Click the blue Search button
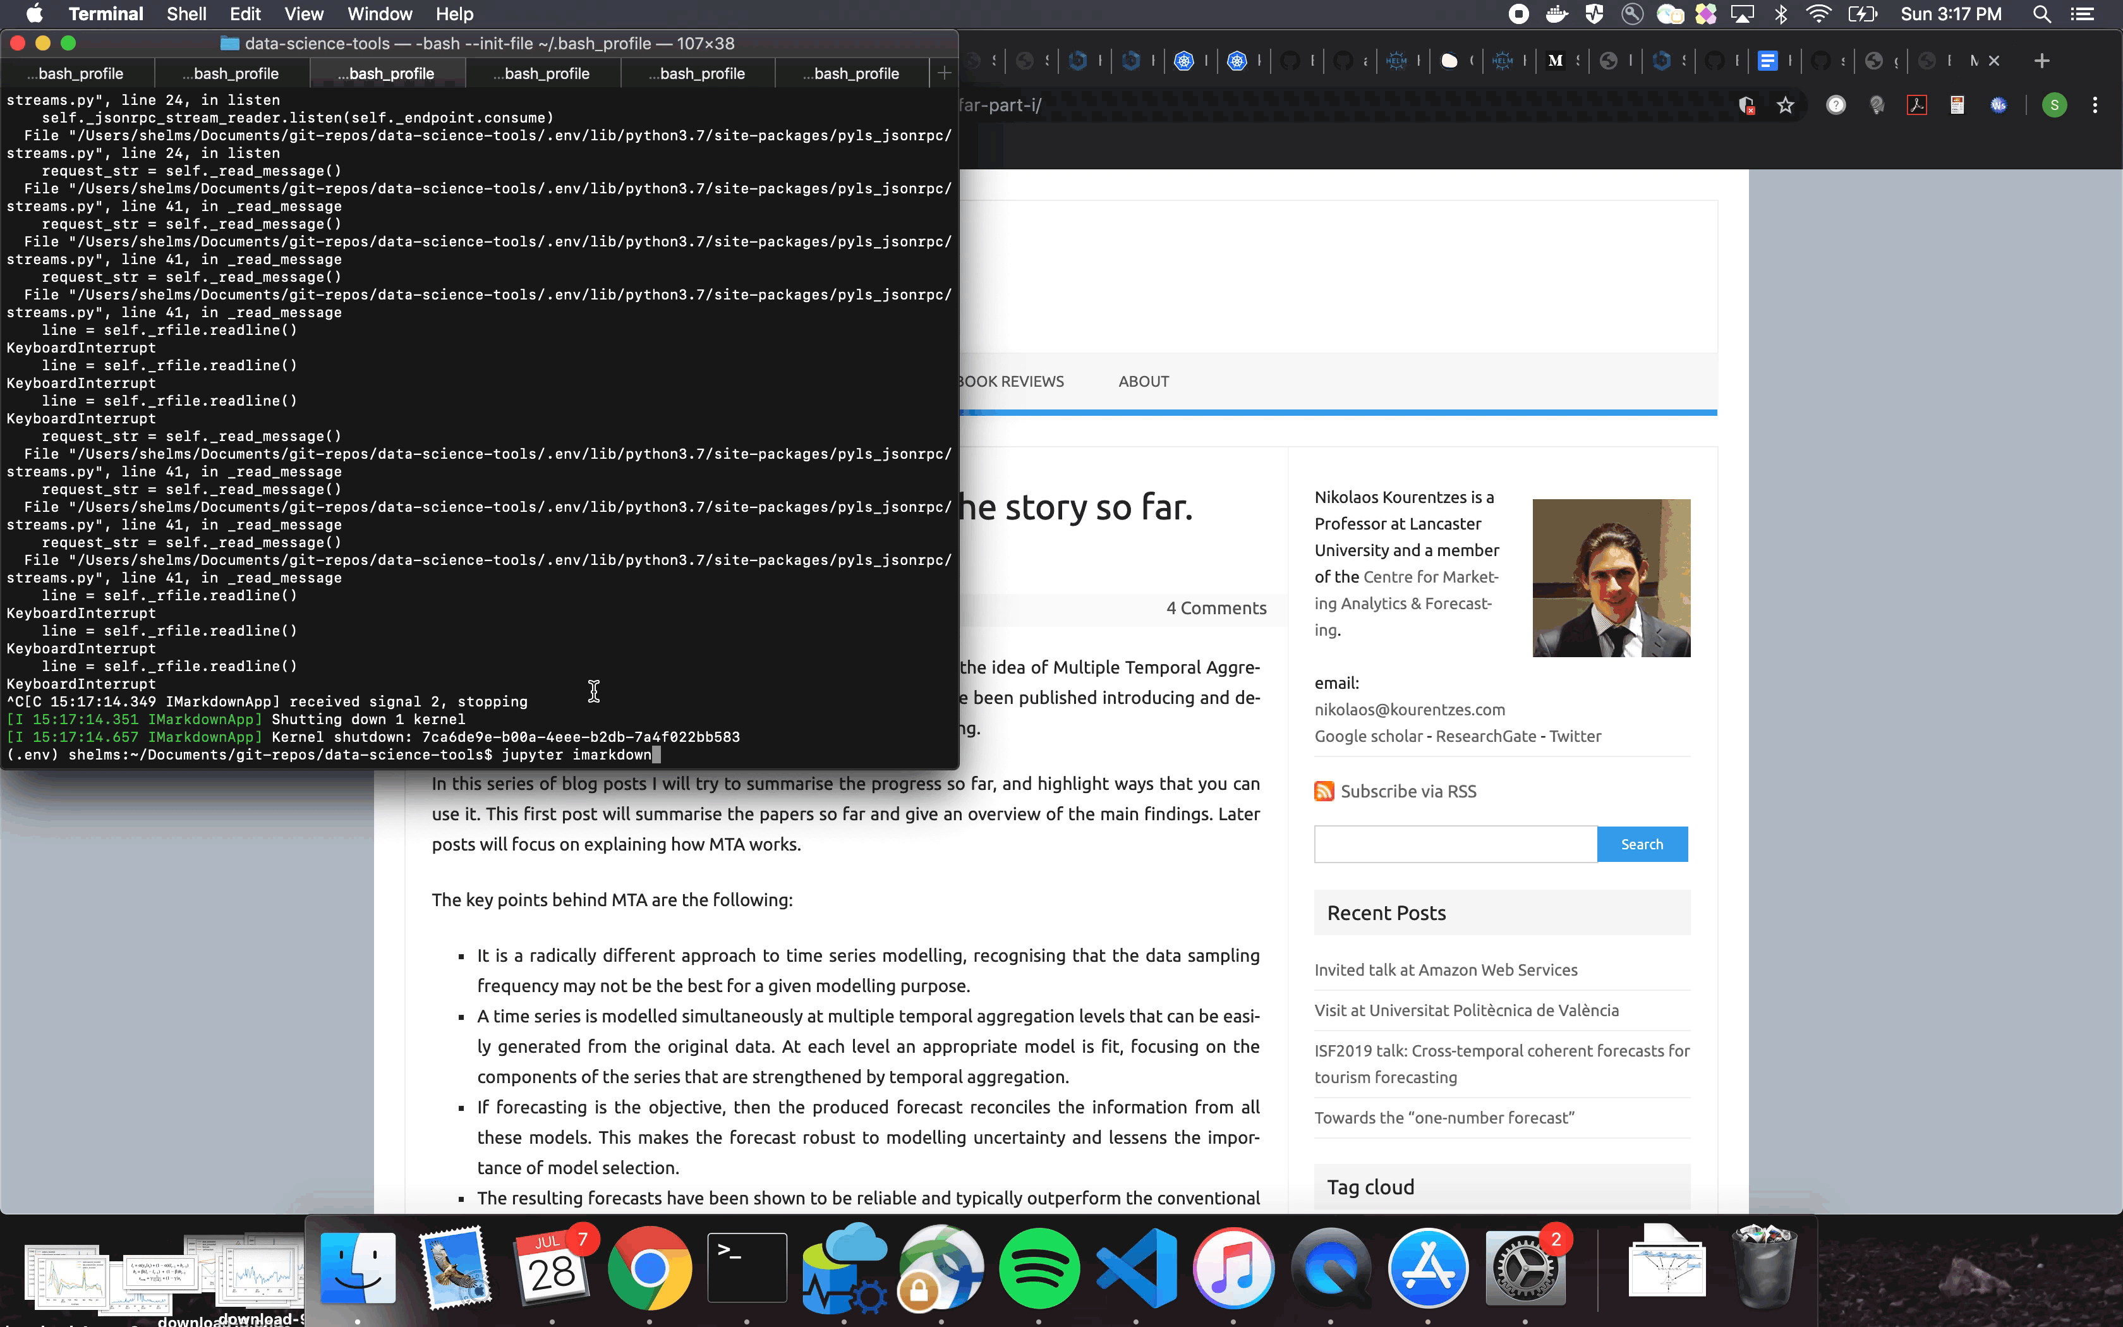The height and width of the screenshot is (1327, 2123). (1642, 844)
